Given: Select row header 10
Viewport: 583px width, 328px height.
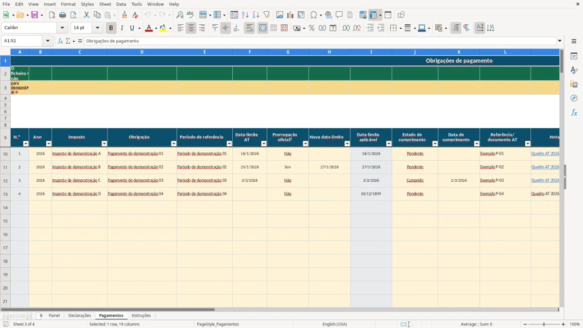Looking at the screenshot, I should 5,154.
